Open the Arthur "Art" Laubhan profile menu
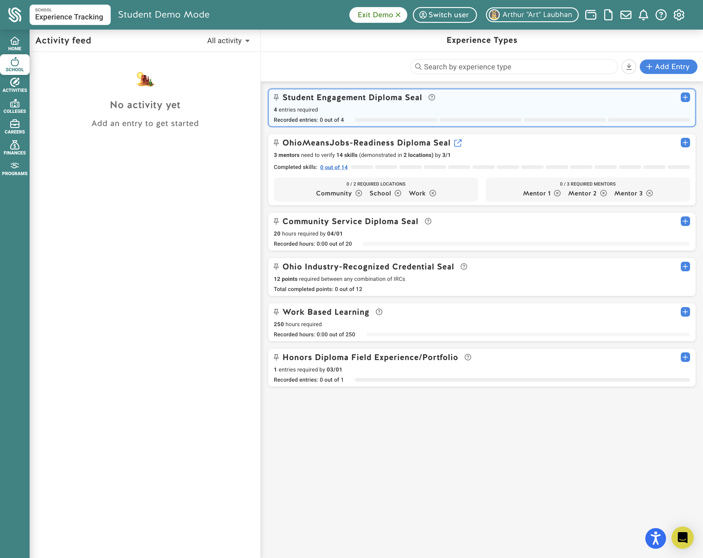This screenshot has height=558, width=703. click(532, 15)
